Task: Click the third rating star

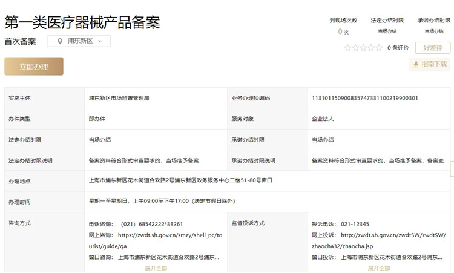Action: coord(363,48)
